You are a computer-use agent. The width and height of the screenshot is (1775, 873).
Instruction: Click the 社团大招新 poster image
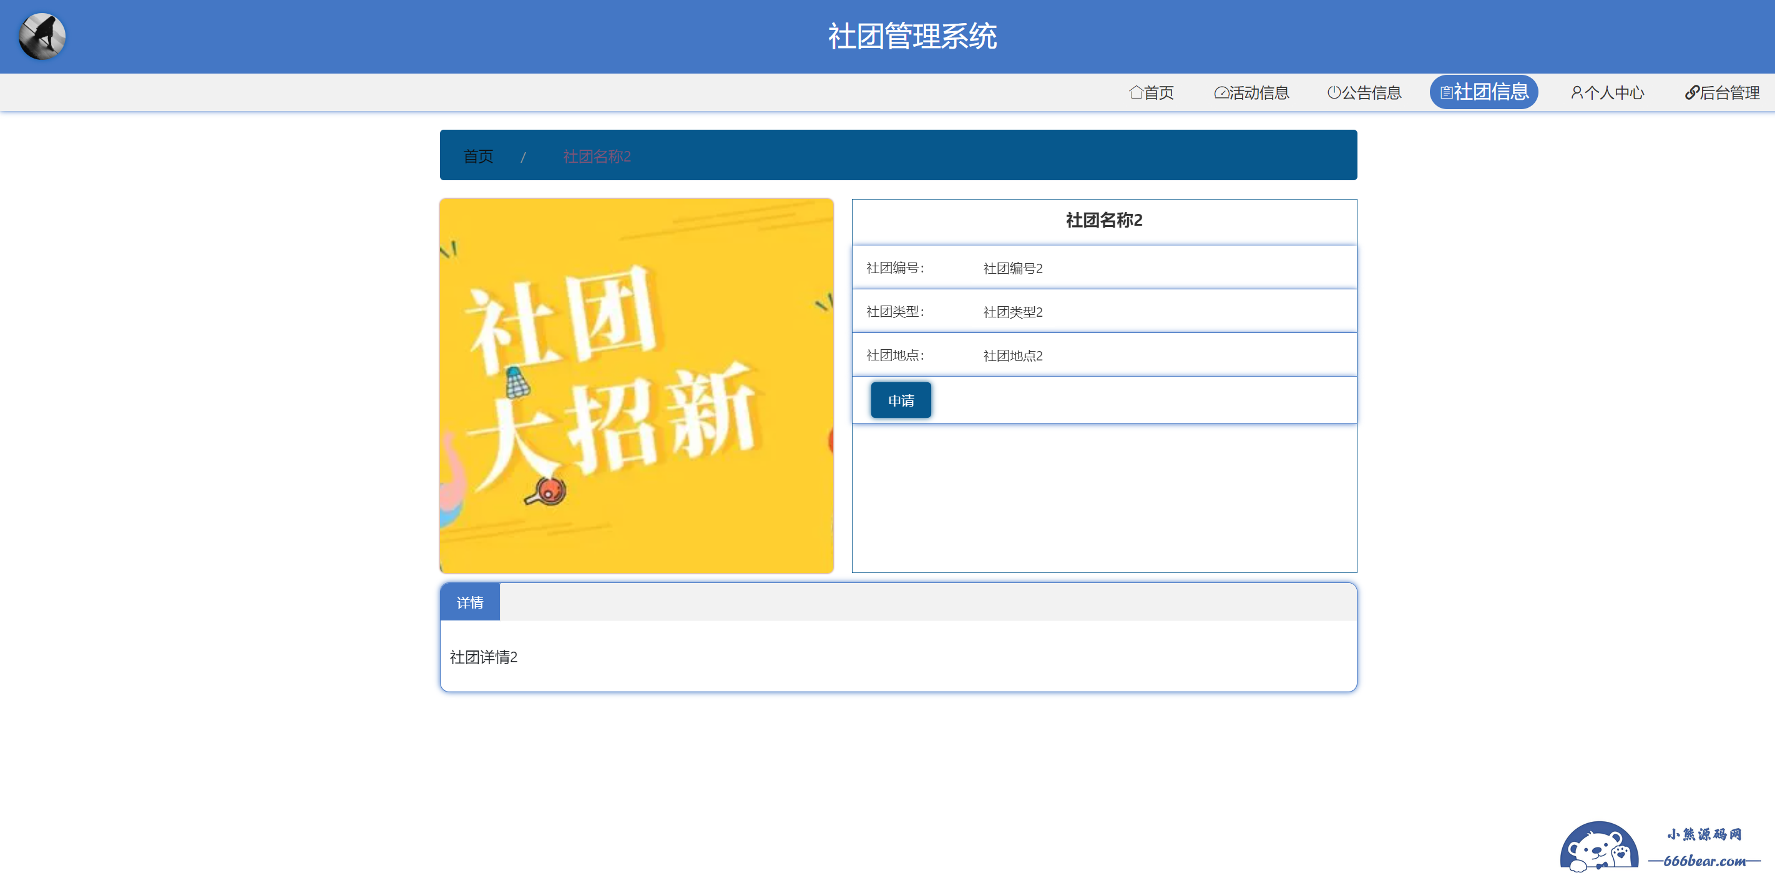click(x=636, y=385)
